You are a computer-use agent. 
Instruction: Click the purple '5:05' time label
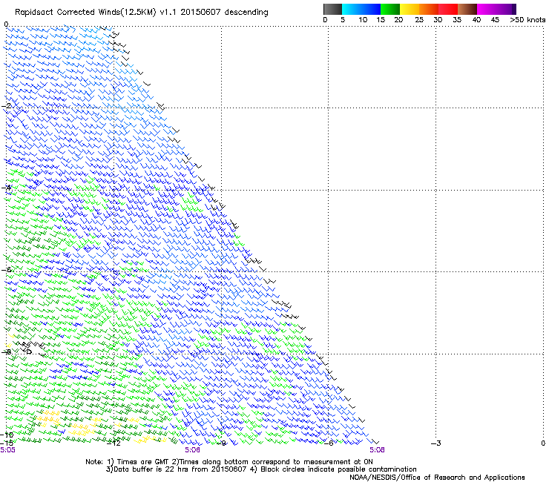coord(7,450)
